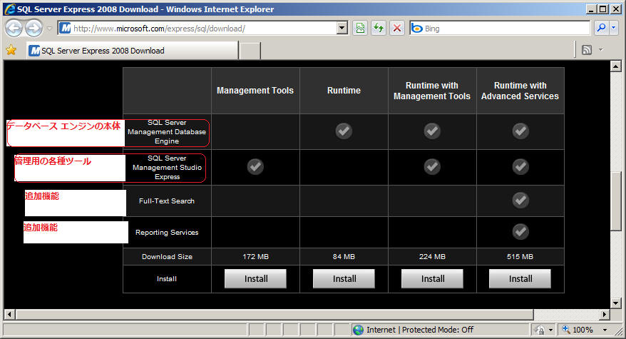Toggle the Compatibility View icon
Image resolution: width=626 pixels, height=339 pixels.
[360, 29]
